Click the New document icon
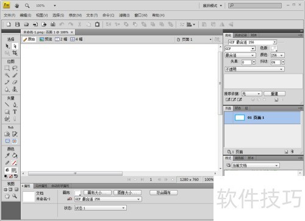 pyautogui.click(x=9, y=24)
